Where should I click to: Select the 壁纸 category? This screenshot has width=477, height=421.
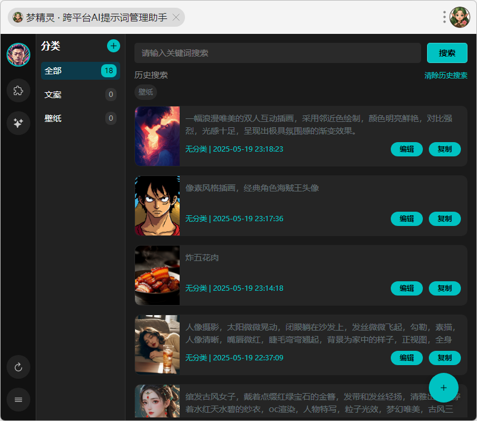pyautogui.click(x=81, y=118)
